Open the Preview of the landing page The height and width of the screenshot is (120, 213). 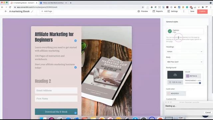(x=143, y=11)
